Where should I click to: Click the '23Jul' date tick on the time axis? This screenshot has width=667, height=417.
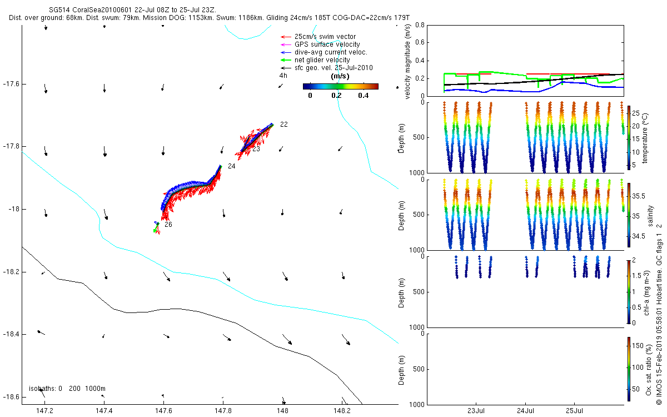point(476,411)
